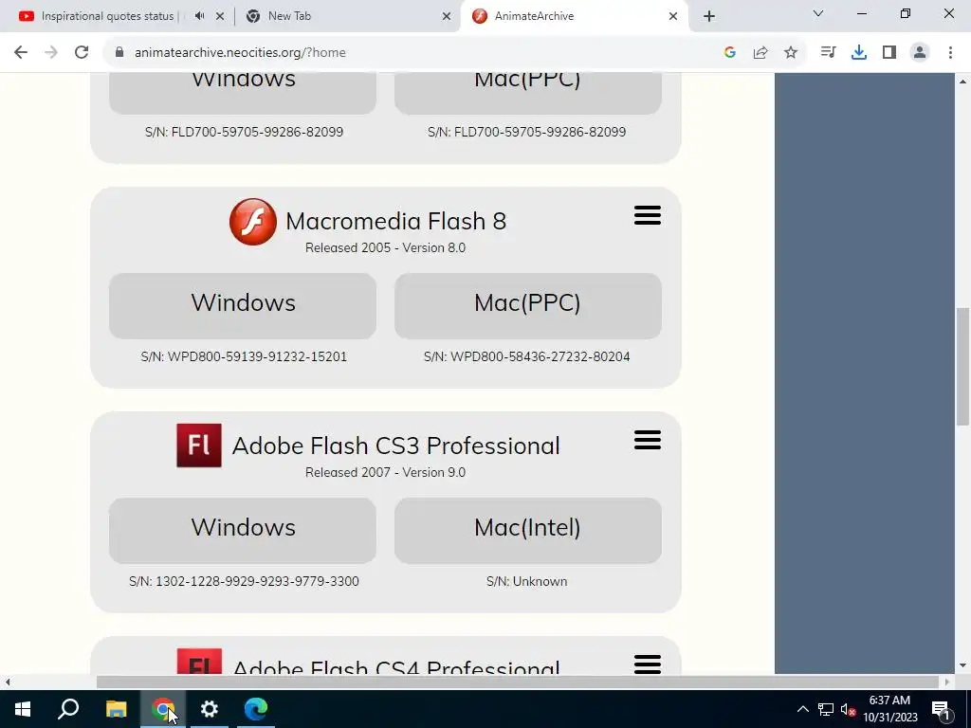Open Chrome three-dot menu
Image resolution: width=971 pixels, height=728 pixels.
(950, 53)
